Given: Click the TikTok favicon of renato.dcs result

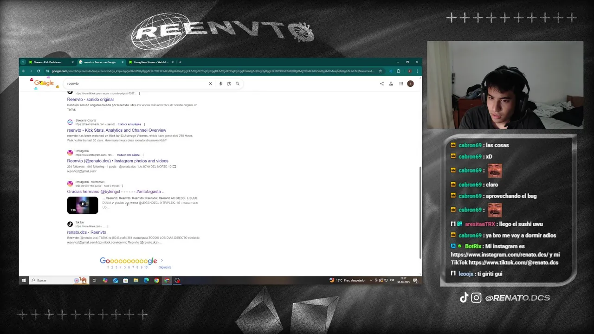Looking at the screenshot, I should [70, 224].
